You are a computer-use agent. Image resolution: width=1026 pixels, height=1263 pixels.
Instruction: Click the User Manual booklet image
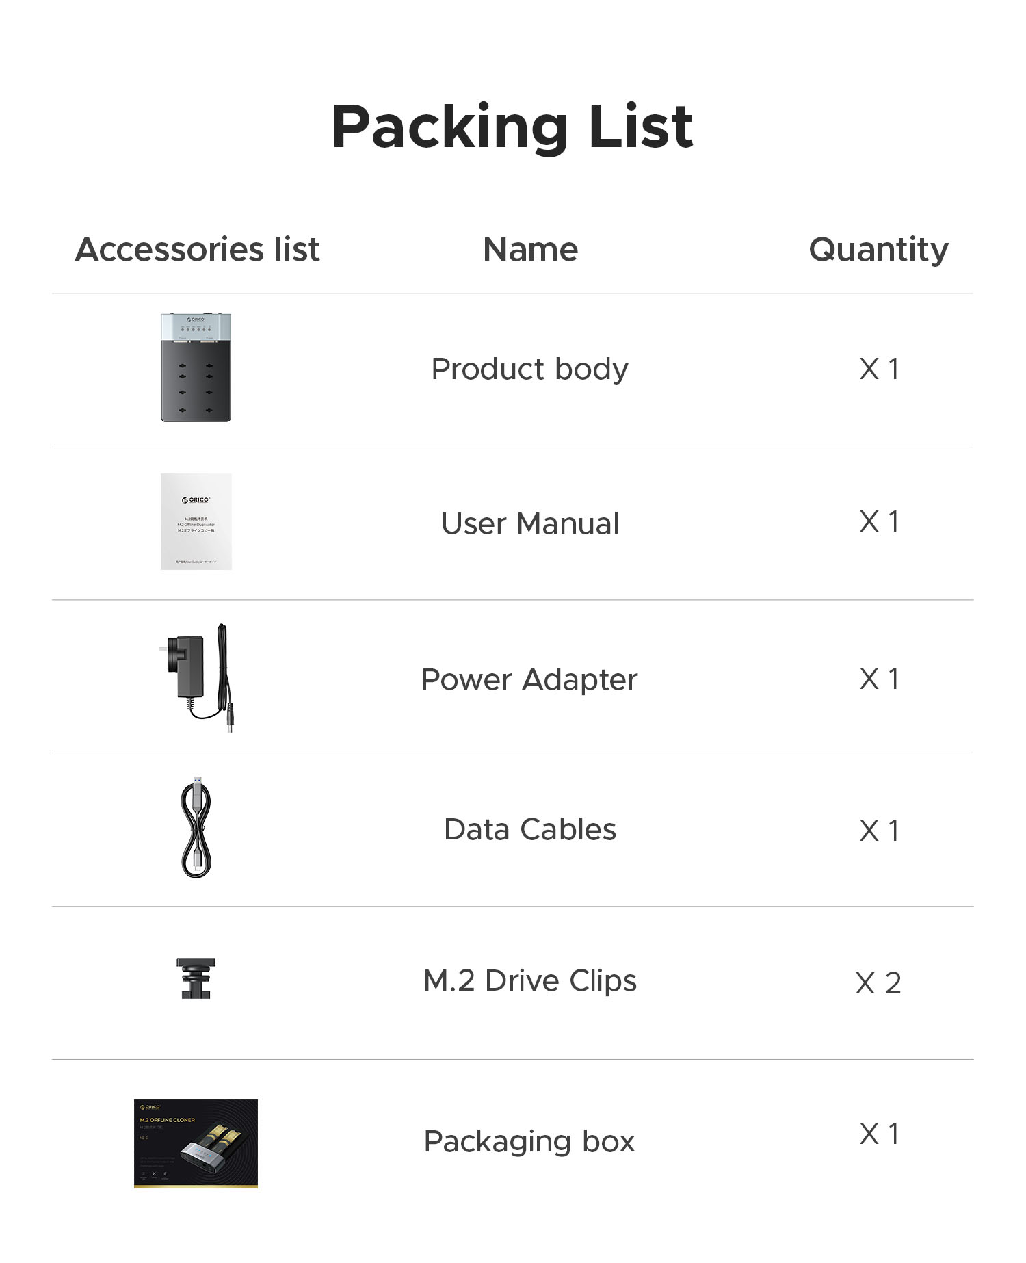196,521
